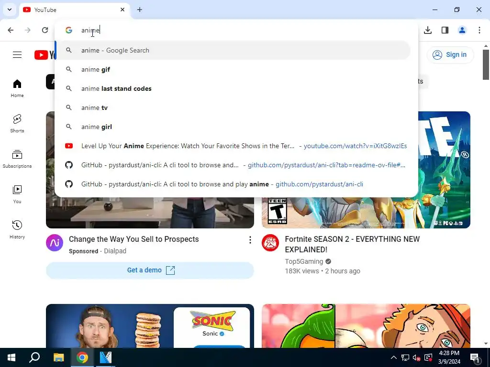Open 'Level Up Your Anime Experience' YouTube suggestion
Image resolution: width=490 pixels, height=367 pixels.
(x=233, y=146)
